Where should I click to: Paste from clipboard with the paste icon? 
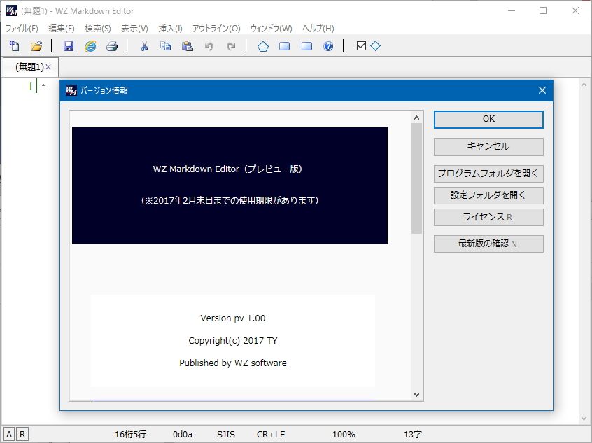[x=188, y=45]
